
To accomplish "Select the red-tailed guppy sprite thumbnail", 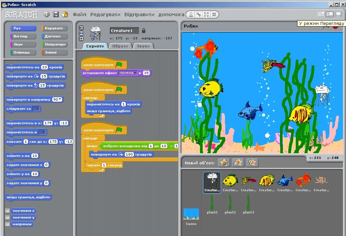I will coord(249,183).
